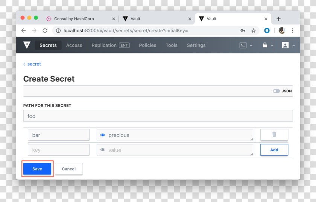This screenshot has height=202, width=316.
Task: Click the browser address bar URL
Action: (x=126, y=30)
